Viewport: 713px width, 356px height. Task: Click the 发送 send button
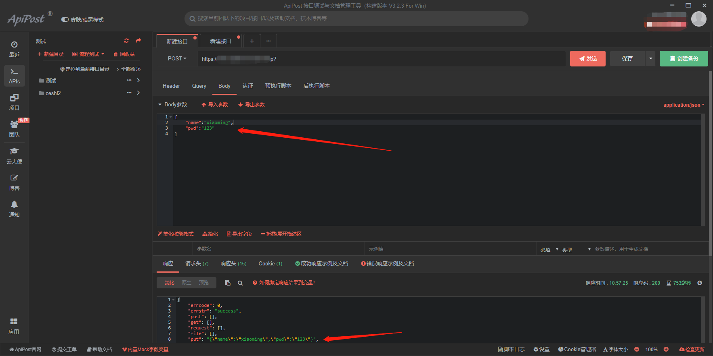point(588,58)
